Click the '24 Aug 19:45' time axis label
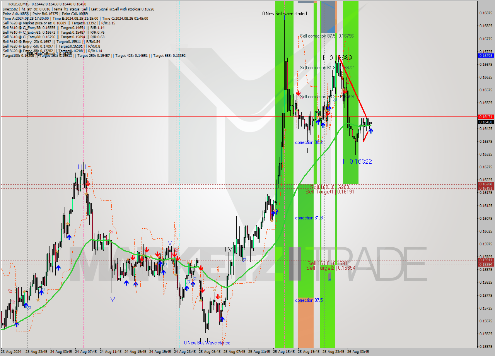The width and height of the screenshot is (495, 356). (160, 352)
